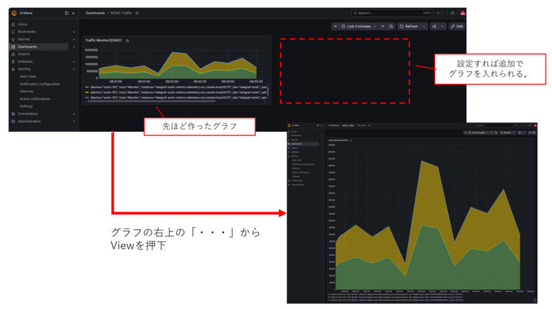The width and height of the screenshot is (552, 309).
Task: Click the yellow legend swatch under the small graph
Action: pos(87,92)
